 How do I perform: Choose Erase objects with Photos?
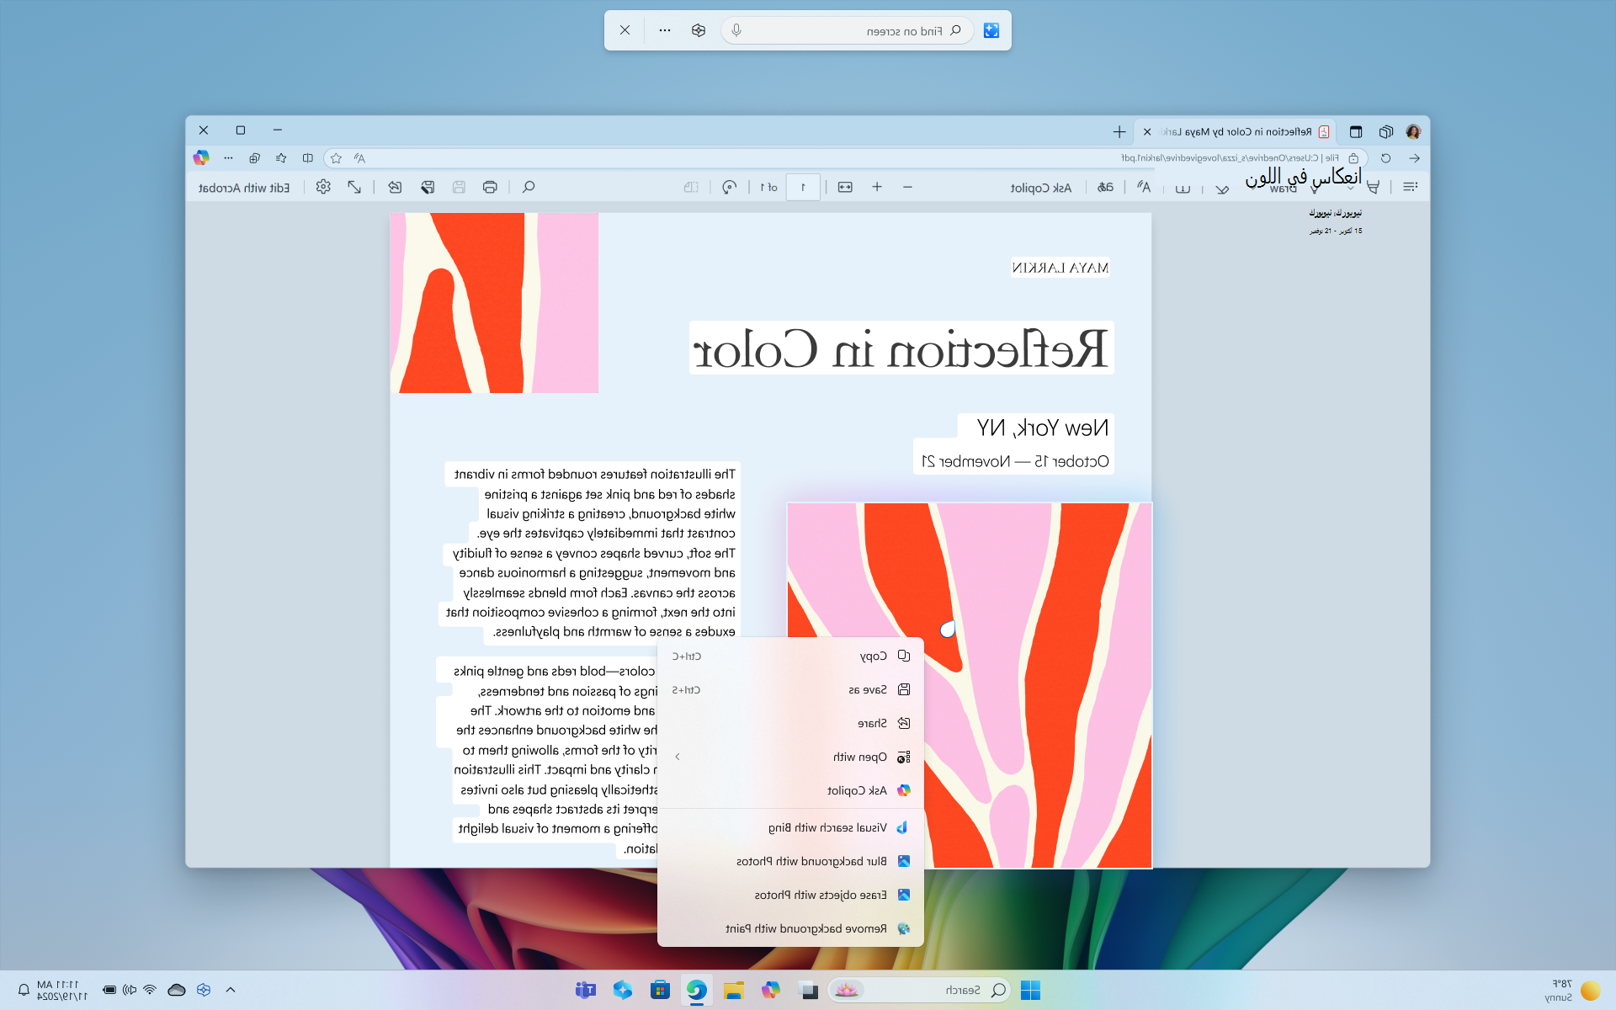pyautogui.click(x=791, y=895)
